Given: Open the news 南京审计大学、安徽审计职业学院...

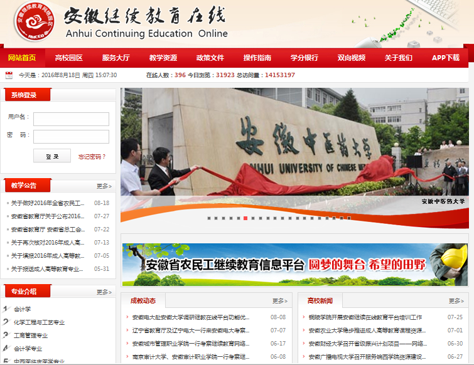Looking at the screenshot, I should 191,357.
